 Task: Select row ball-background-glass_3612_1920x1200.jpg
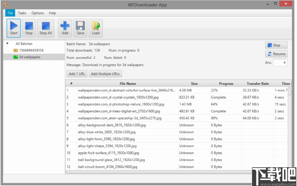[177, 160]
